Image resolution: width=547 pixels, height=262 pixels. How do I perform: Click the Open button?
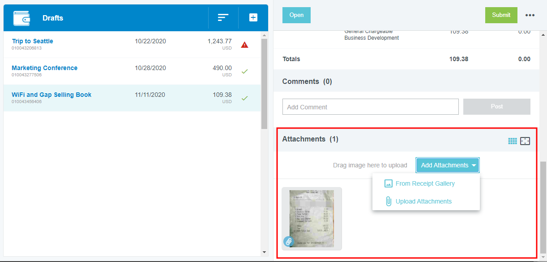[x=296, y=15]
